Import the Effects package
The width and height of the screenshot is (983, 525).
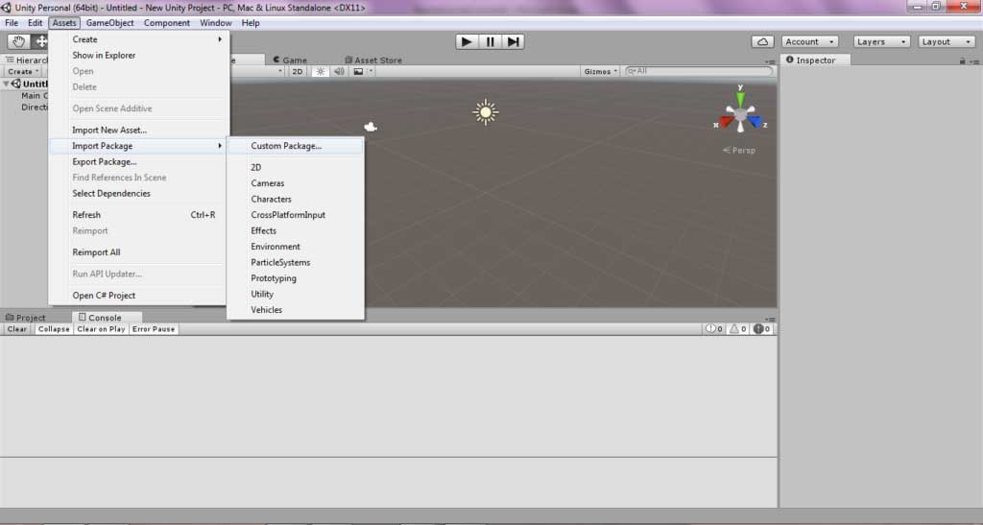pos(296,230)
